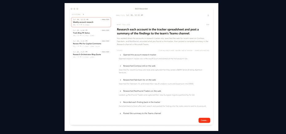Click the Sessions 4 header label
Screen dimensions: 286x134
point(78,14)
